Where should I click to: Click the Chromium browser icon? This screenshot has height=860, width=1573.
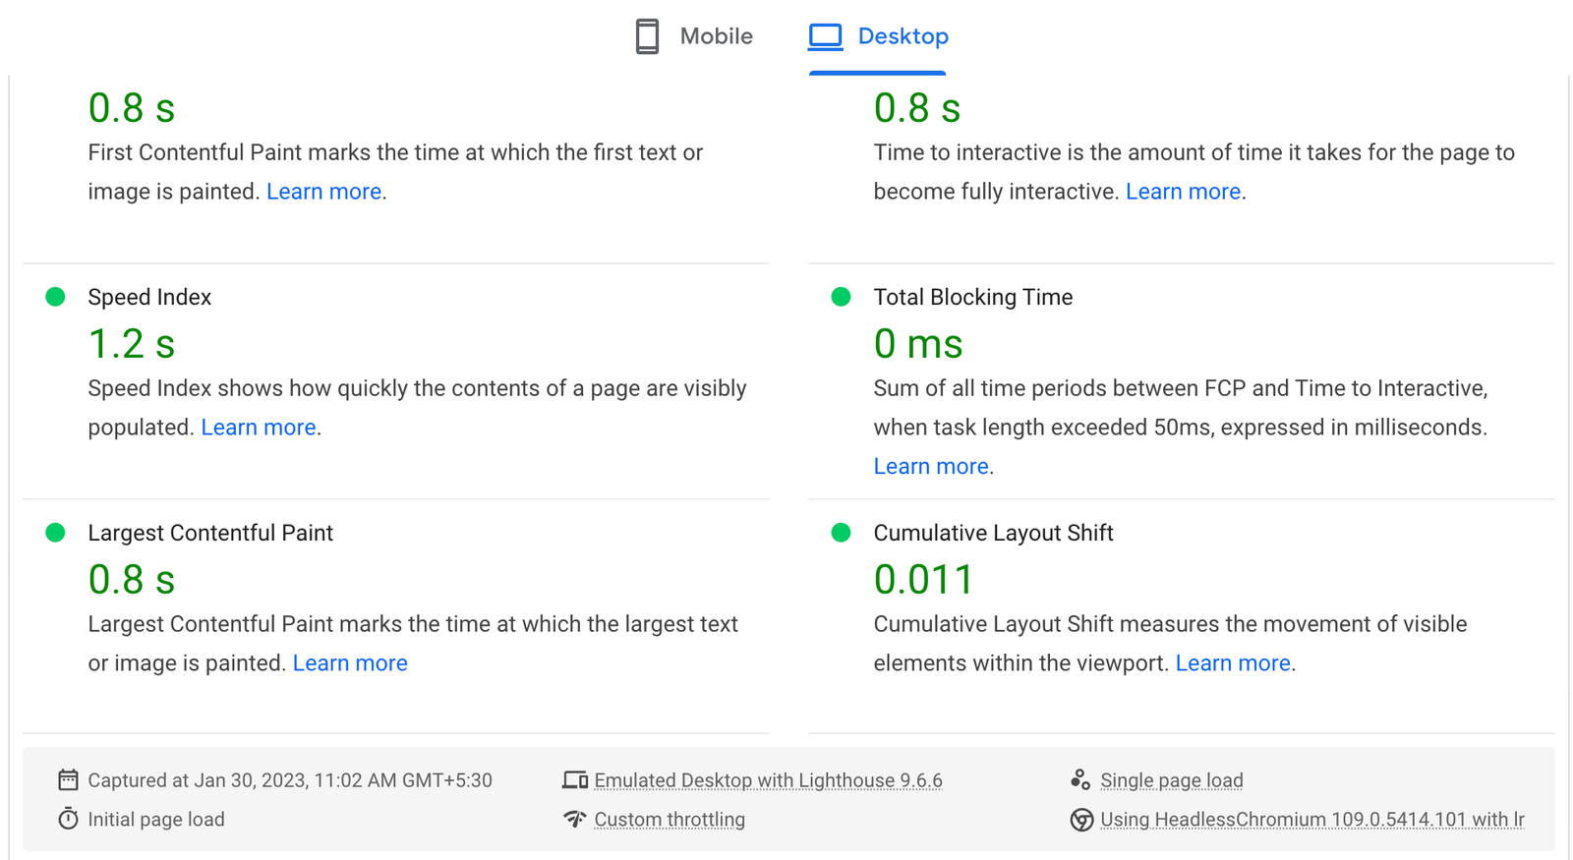(1081, 820)
